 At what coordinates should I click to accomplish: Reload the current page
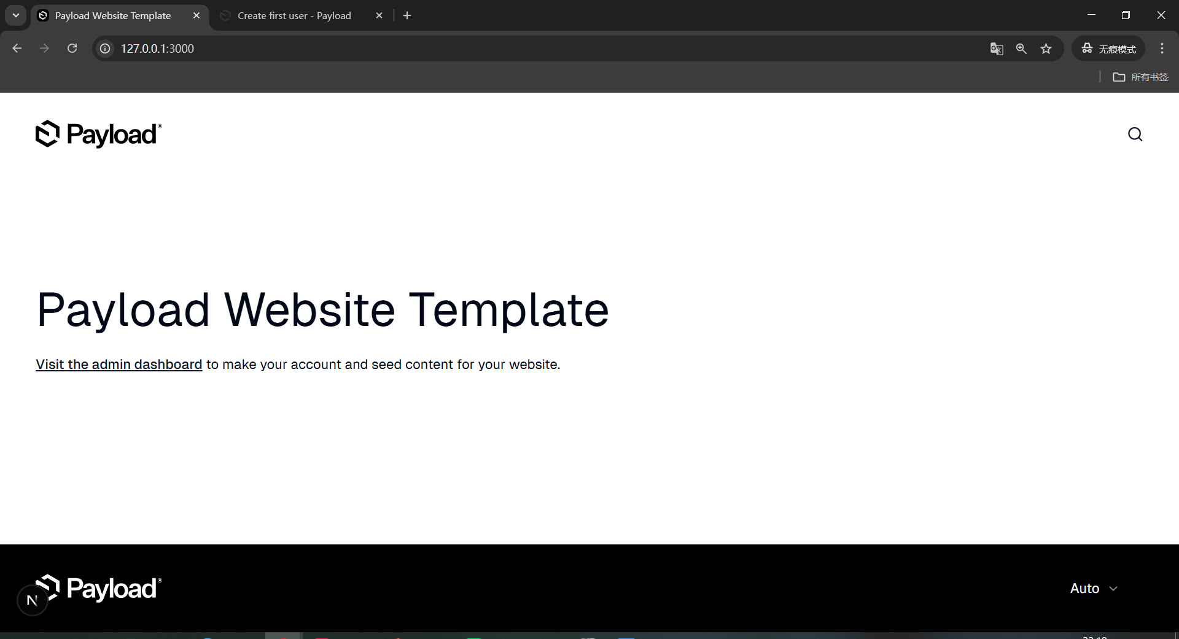[x=72, y=48]
